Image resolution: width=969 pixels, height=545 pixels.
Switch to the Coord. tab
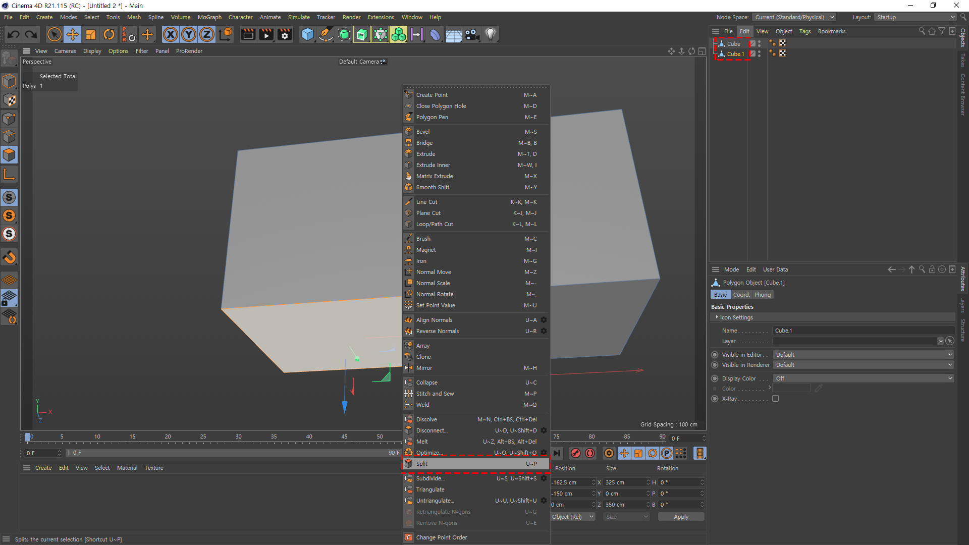point(741,295)
